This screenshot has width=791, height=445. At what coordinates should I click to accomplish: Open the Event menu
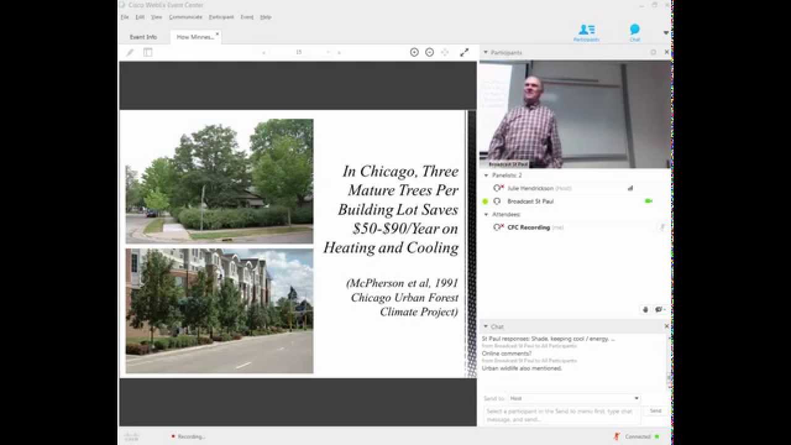point(247,17)
